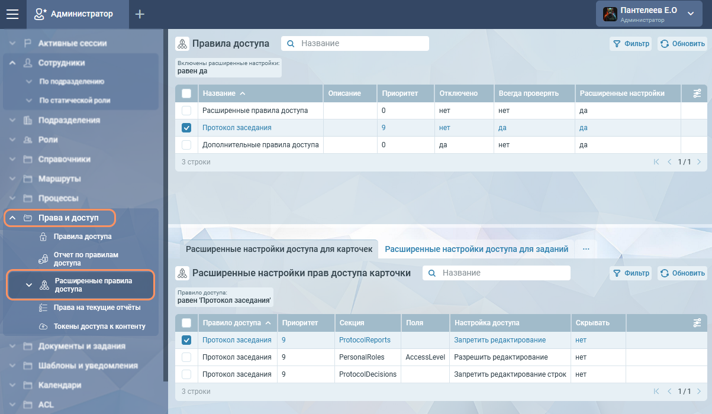Click column settings icon in card settings table

point(697,323)
